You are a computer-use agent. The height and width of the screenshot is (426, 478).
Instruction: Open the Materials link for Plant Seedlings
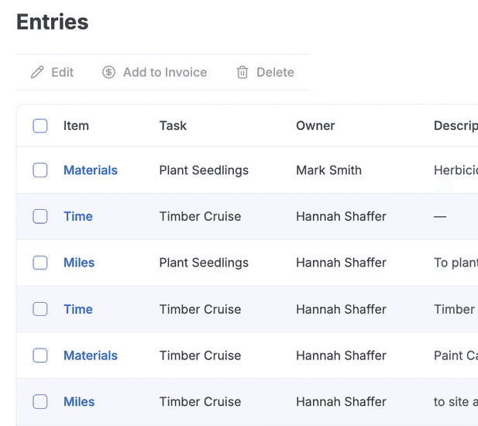coord(91,170)
